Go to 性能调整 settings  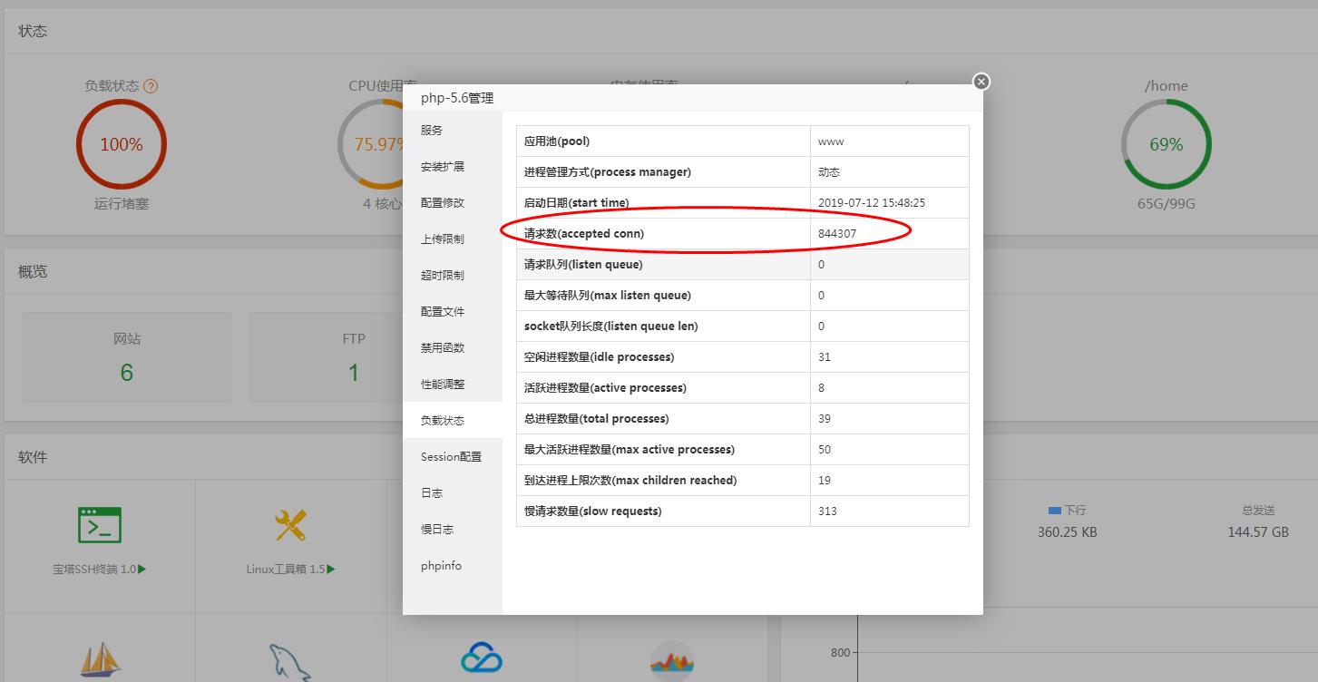pyautogui.click(x=441, y=384)
